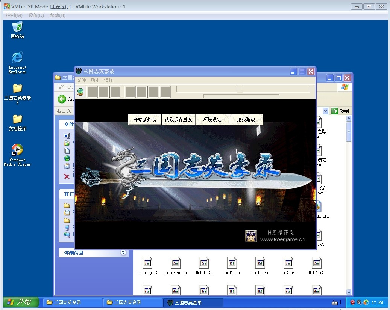390x310 pixels.
Task: Click the 开始新游戏 (Start New Game) button
Action: coord(144,120)
